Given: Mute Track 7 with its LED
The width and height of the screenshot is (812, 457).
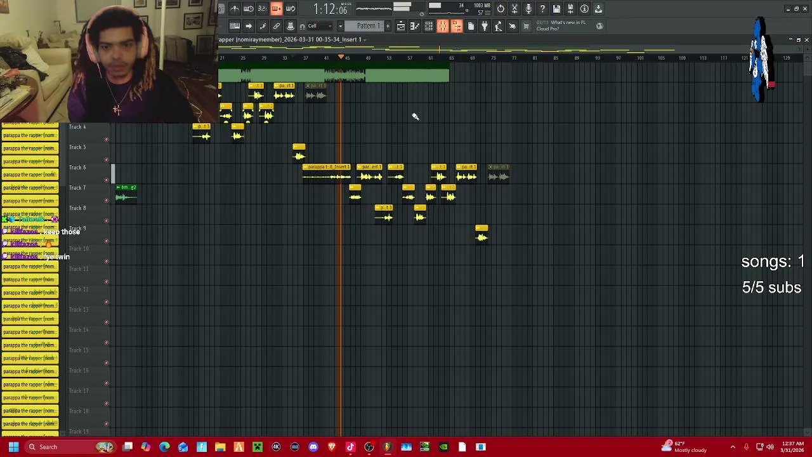Looking at the screenshot, I should click(x=106, y=200).
